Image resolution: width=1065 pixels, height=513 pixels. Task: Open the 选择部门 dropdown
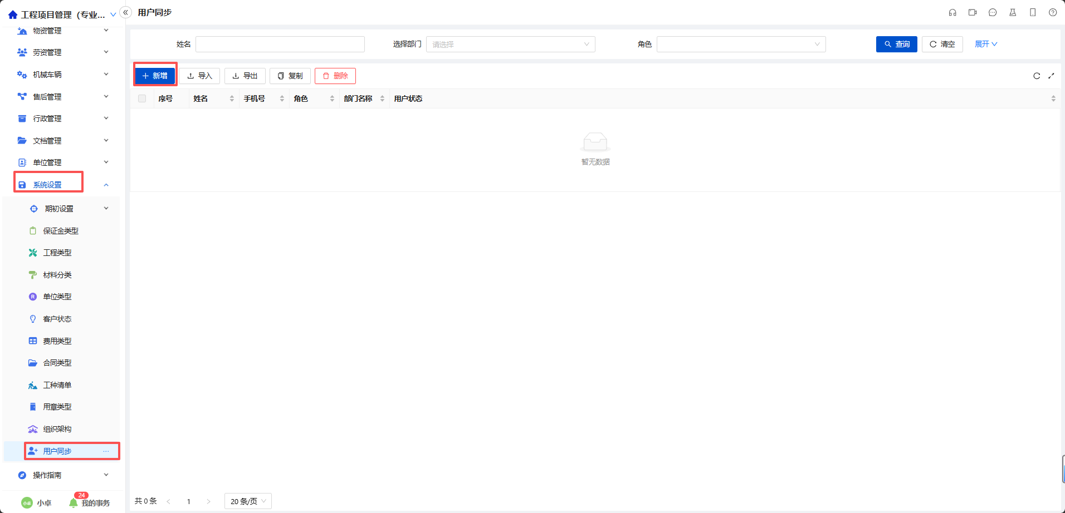[510, 44]
